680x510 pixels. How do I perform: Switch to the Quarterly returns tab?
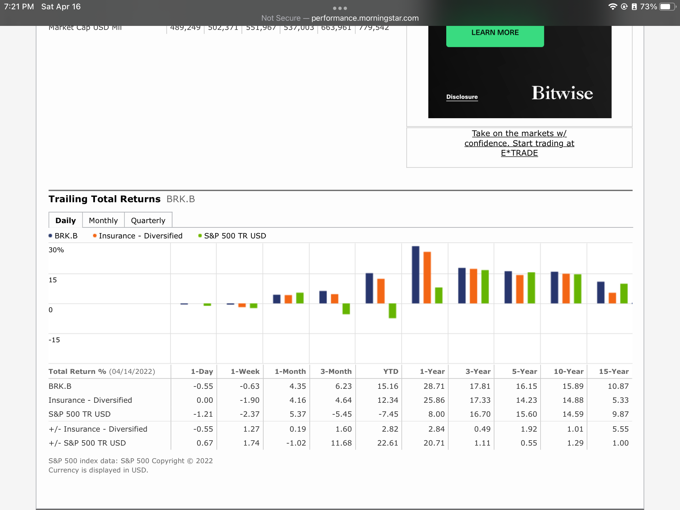(x=148, y=220)
